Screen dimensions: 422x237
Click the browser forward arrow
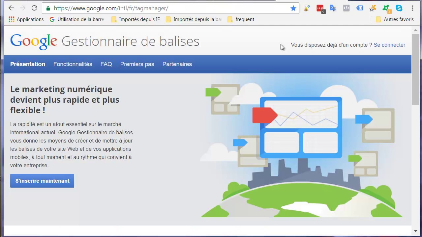point(23,8)
